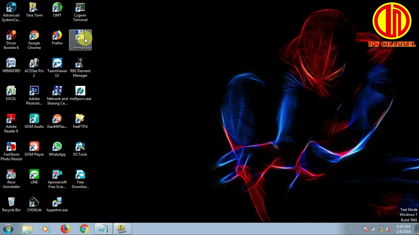Open hypertrm.exe desktop icon
419x235 pixels.
pos(57,204)
